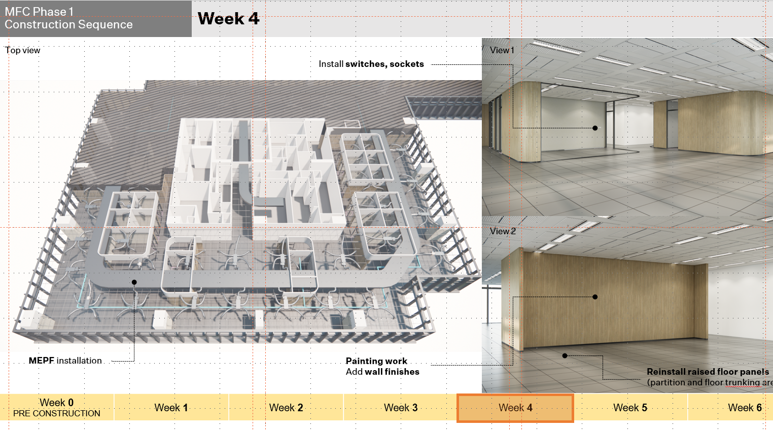Viewport: 773px width, 430px height.
Task: Click the Week 3 timeline cell
Action: tap(401, 408)
